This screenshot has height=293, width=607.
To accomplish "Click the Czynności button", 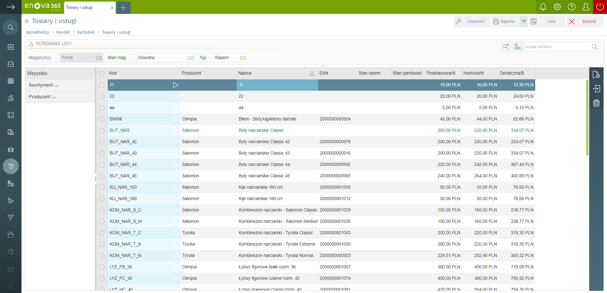I will click(472, 21).
